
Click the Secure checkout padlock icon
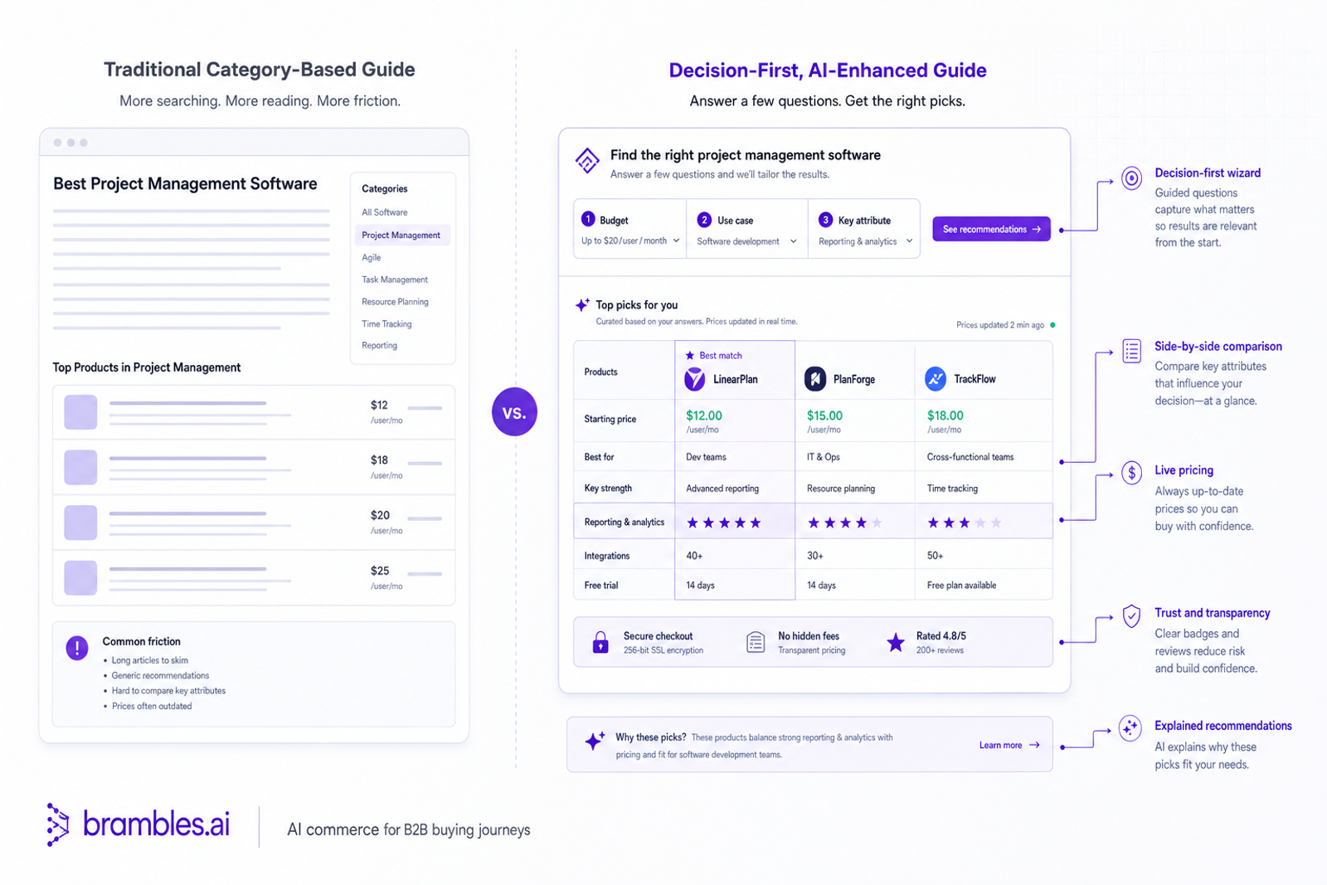coord(600,642)
